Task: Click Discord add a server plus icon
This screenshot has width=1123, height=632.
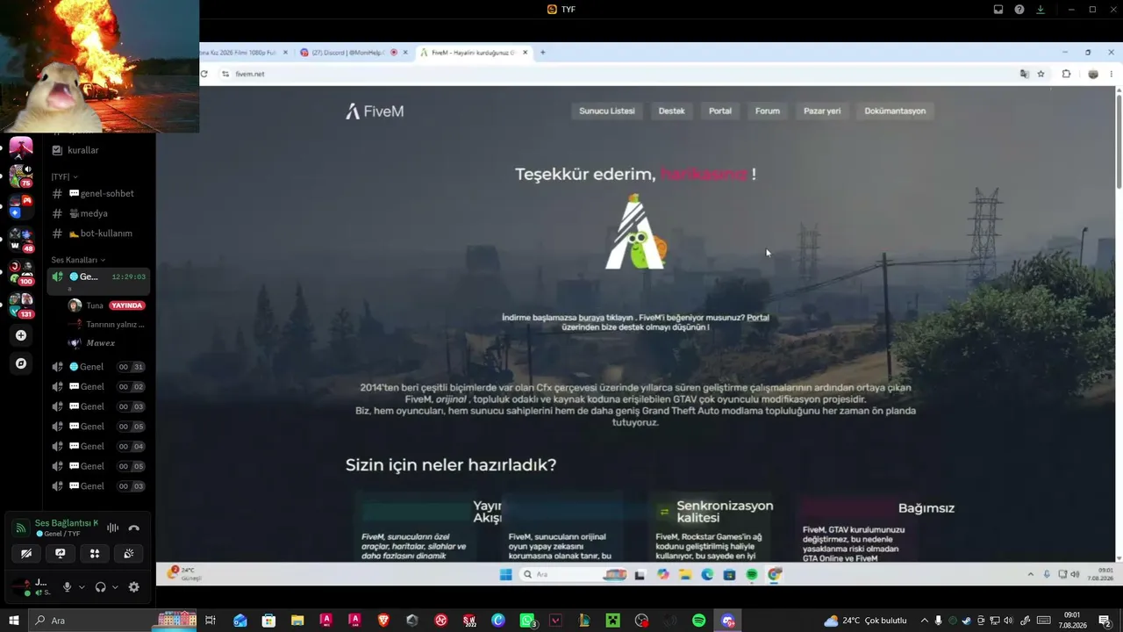Action: click(21, 335)
